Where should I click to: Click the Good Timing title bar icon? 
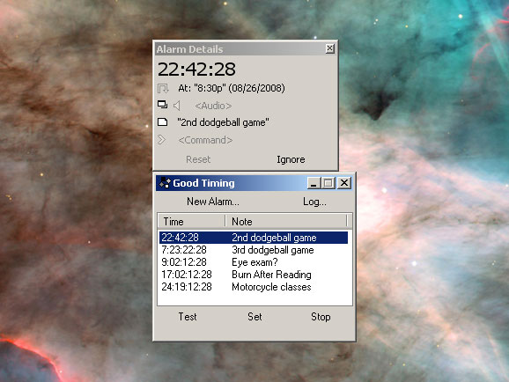pyautogui.click(x=165, y=183)
